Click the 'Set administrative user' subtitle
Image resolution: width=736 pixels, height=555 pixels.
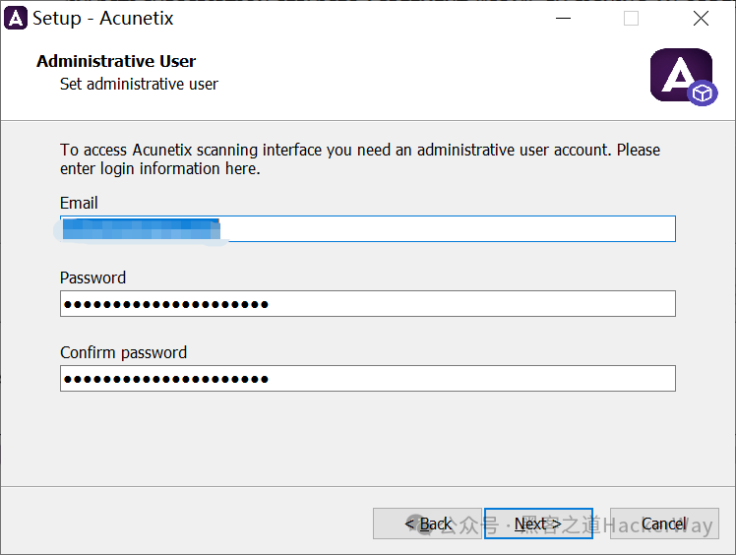click(x=139, y=84)
